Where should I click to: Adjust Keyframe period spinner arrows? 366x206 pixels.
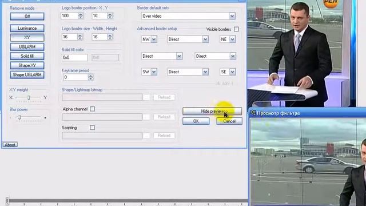(x=91, y=77)
